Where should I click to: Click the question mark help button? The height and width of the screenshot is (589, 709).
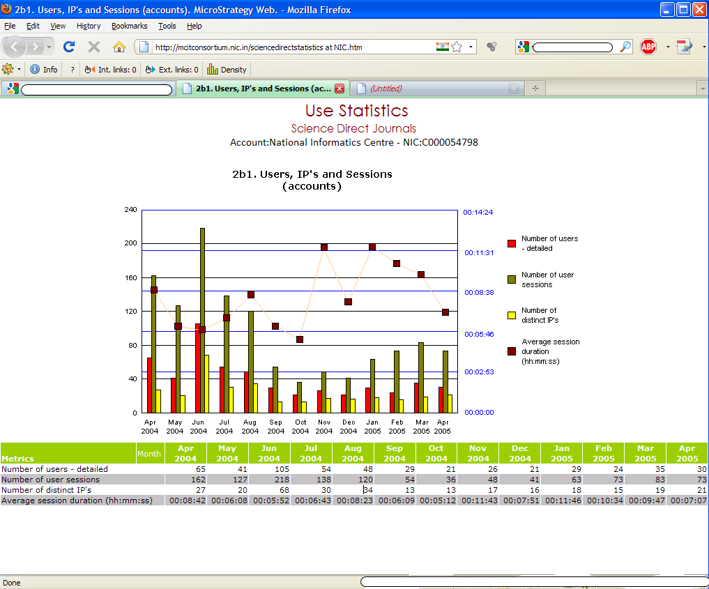(x=72, y=70)
